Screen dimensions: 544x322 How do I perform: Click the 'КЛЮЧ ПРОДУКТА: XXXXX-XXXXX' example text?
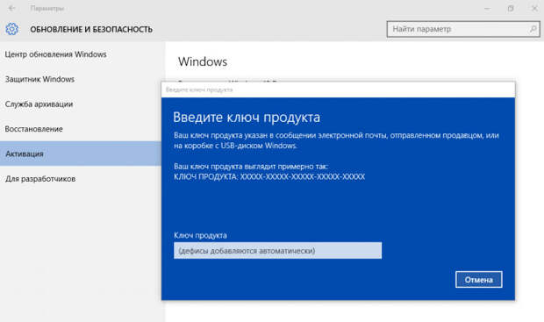[269, 177]
